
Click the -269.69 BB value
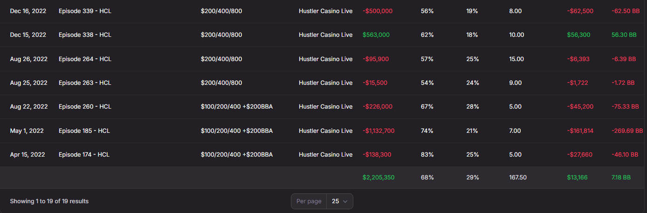(x=627, y=131)
